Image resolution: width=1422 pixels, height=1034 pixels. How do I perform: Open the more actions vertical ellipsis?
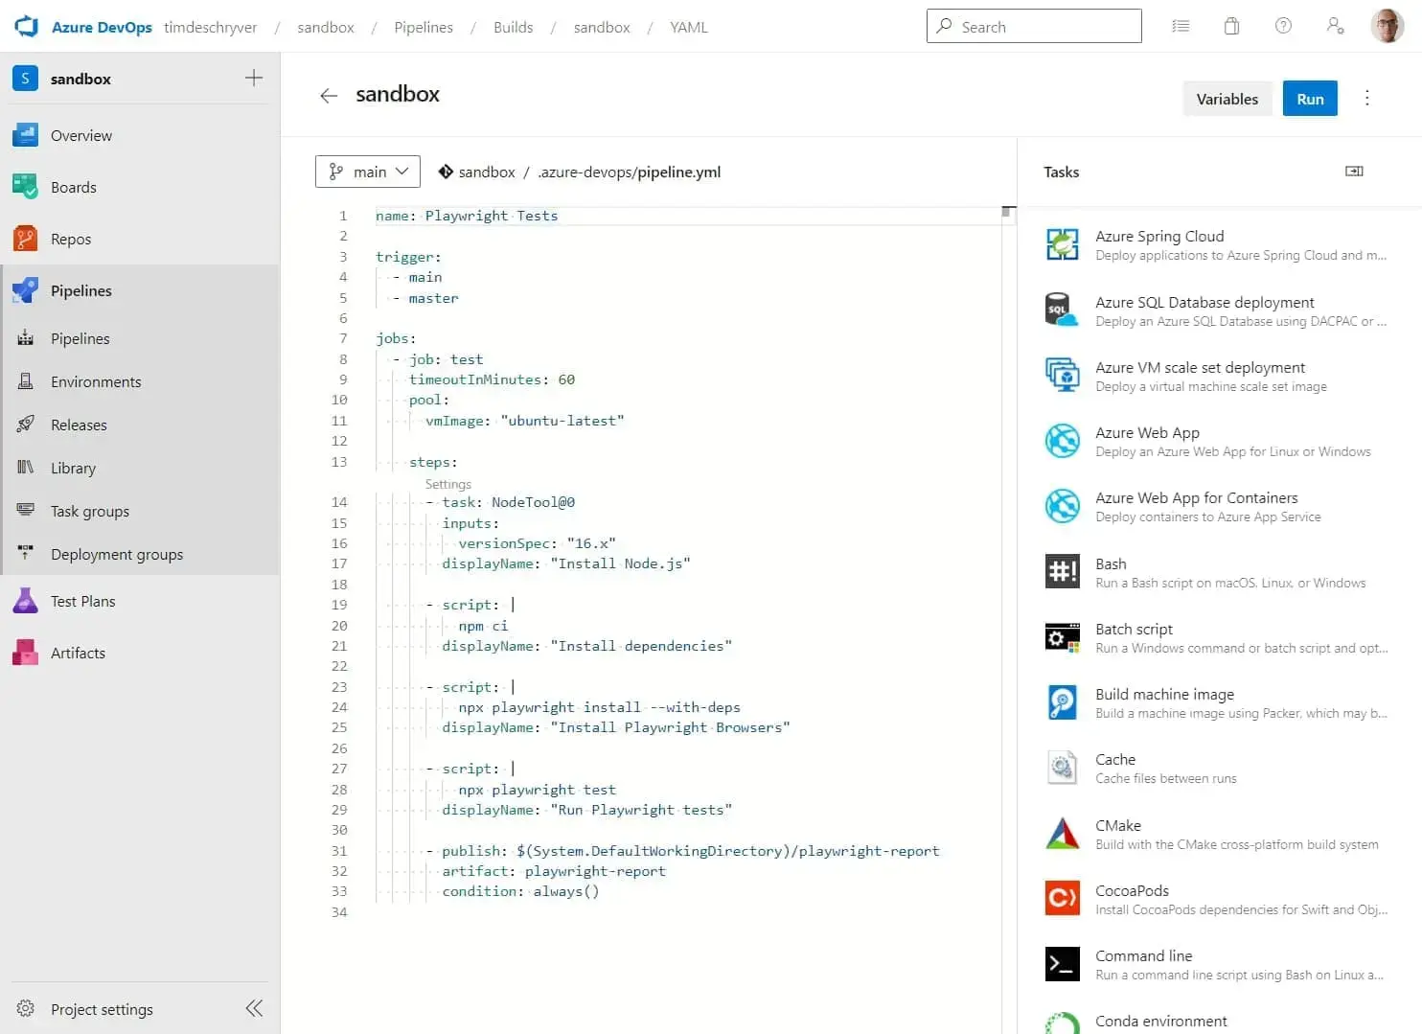coord(1367,98)
